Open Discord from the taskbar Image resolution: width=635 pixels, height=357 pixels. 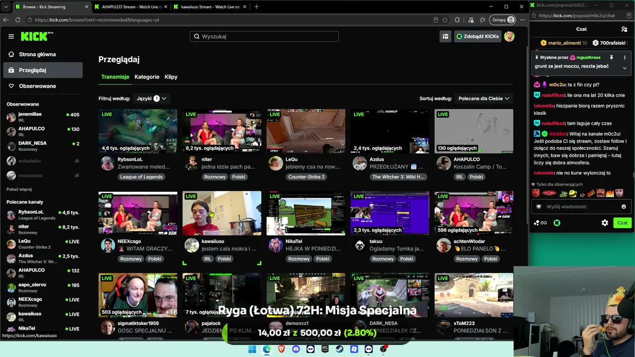point(296,349)
